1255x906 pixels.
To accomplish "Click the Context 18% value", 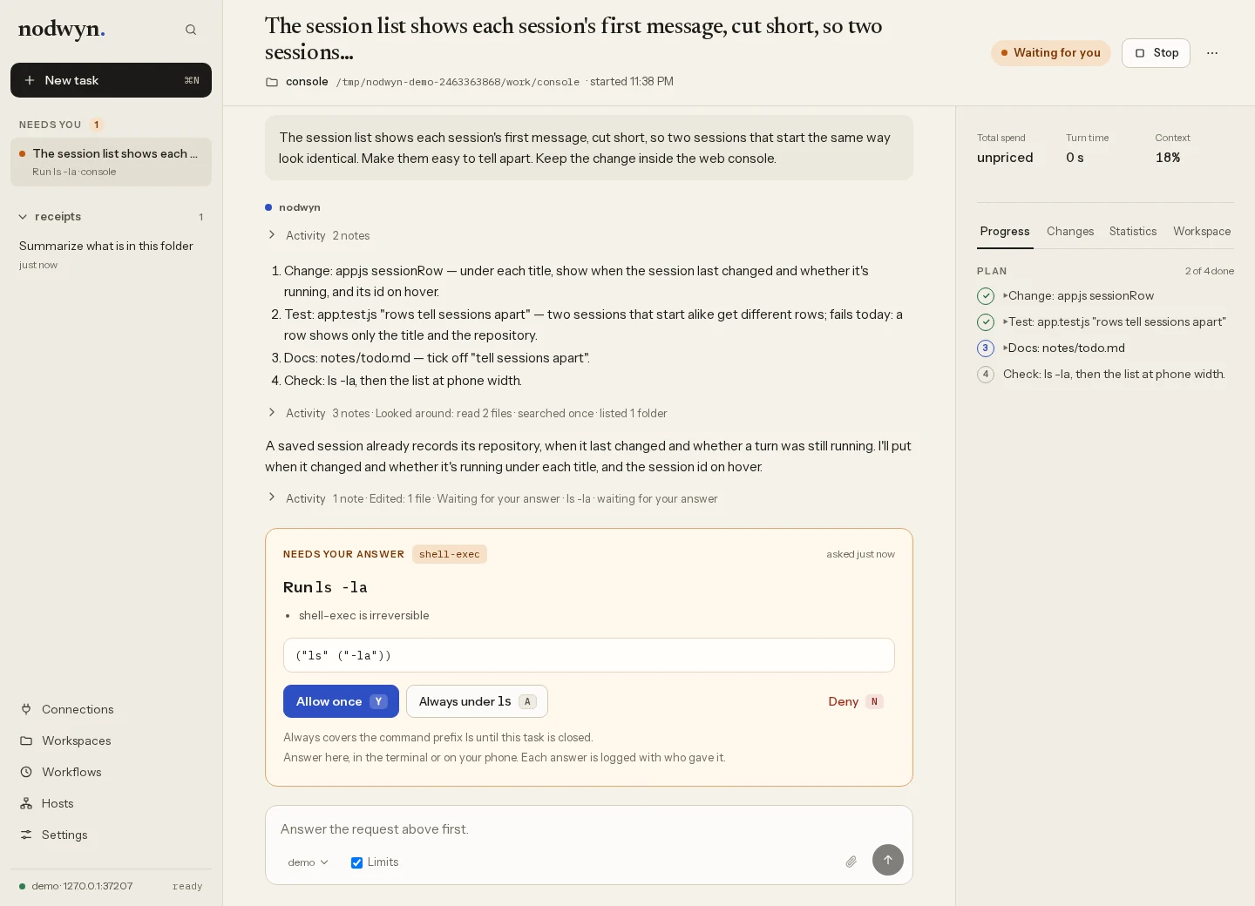I will [x=1168, y=158].
